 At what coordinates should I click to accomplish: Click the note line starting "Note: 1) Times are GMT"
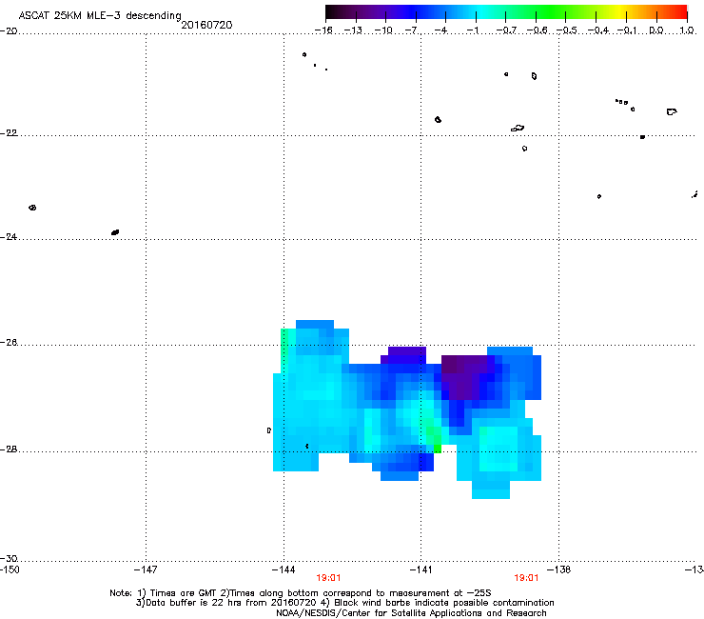[x=301, y=593]
